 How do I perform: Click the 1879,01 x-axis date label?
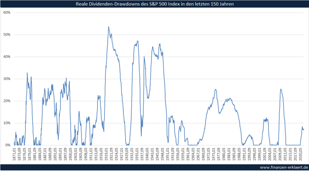pyautogui.click(x=30, y=154)
